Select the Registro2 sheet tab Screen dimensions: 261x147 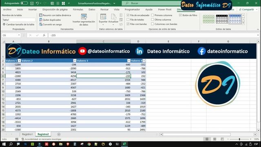click(43, 134)
